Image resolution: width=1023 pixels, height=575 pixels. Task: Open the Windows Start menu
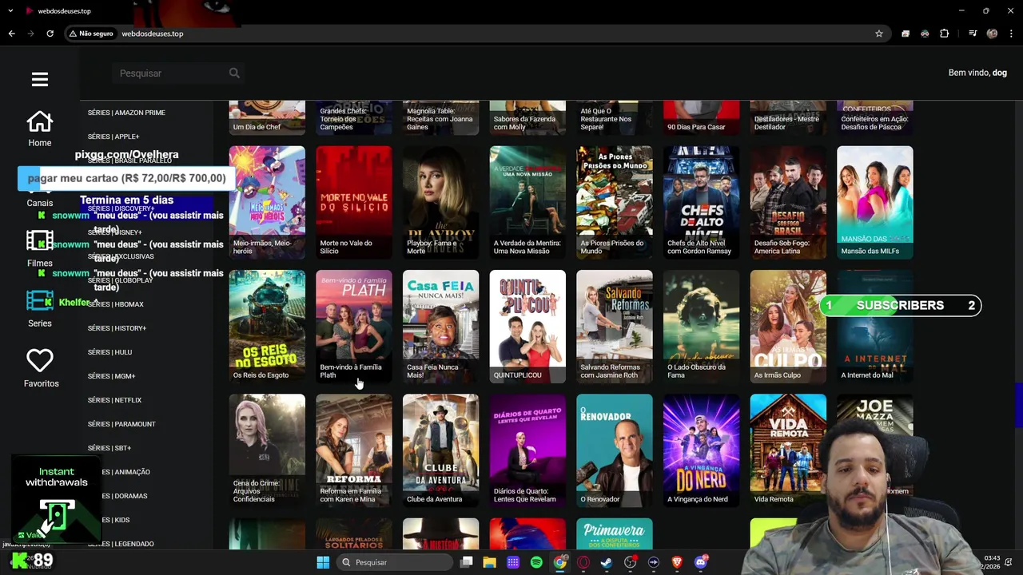pyautogui.click(x=323, y=562)
